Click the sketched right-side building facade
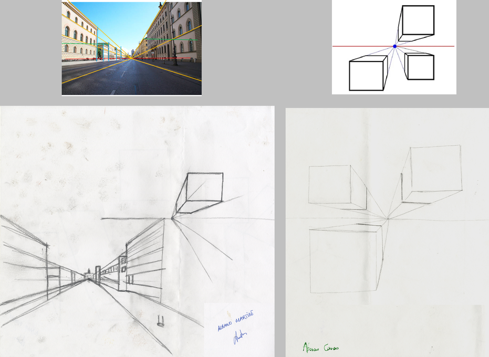Screen dimensions: 489x357 coord(142,257)
